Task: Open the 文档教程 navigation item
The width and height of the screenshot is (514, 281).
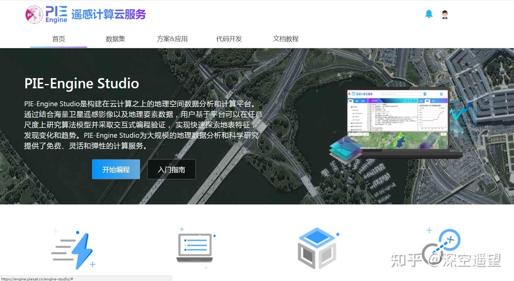Action: (286, 39)
